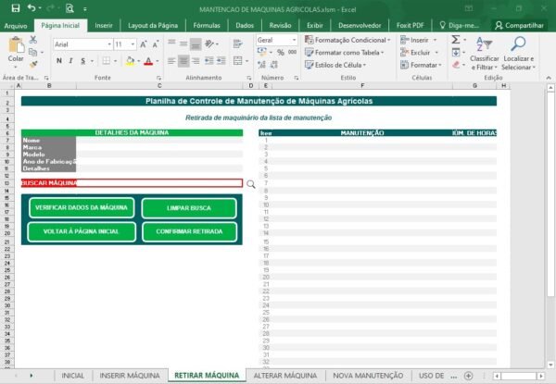Click the thousands separator 000 icon
The image size is (556, 384).
[293, 52]
